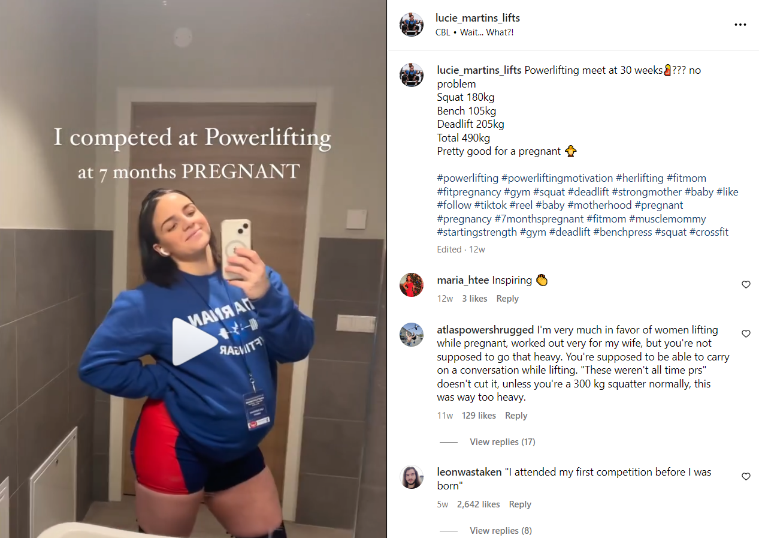This screenshot has height=538, width=759.
Task: Reply to maria_htee's comment
Action: (x=507, y=299)
